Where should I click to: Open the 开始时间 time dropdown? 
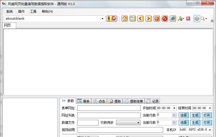(174, 108)
